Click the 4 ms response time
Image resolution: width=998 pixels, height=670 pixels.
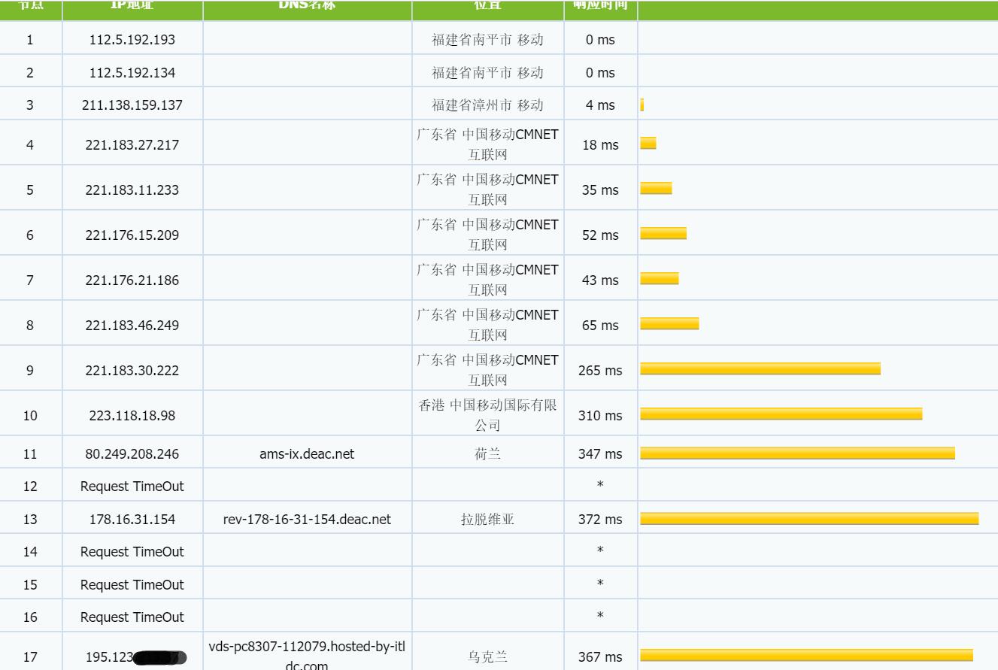[600, 105]
